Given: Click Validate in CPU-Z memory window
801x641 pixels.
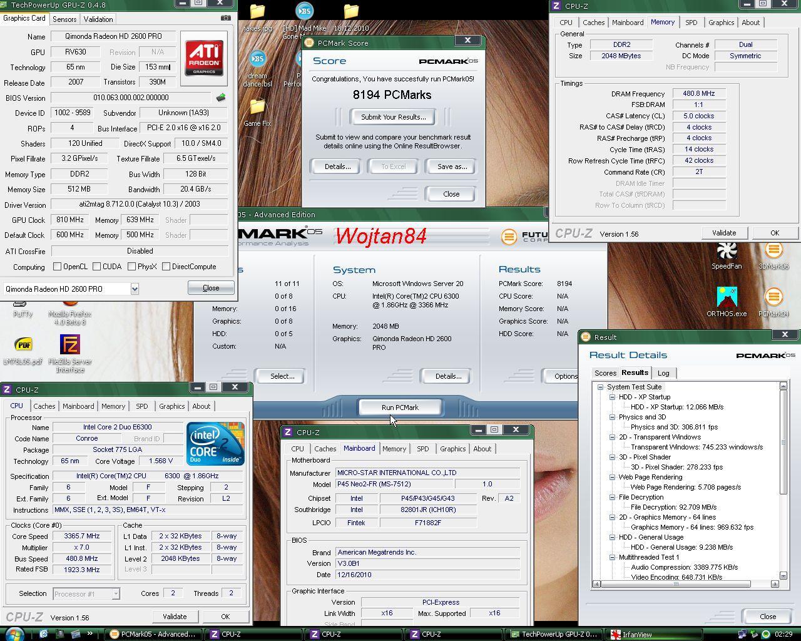Looking at the screenshot, I should (723, 233).
